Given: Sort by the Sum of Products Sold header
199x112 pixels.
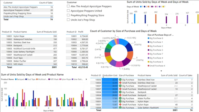Looking at the screenshot, I should [47, 32].
